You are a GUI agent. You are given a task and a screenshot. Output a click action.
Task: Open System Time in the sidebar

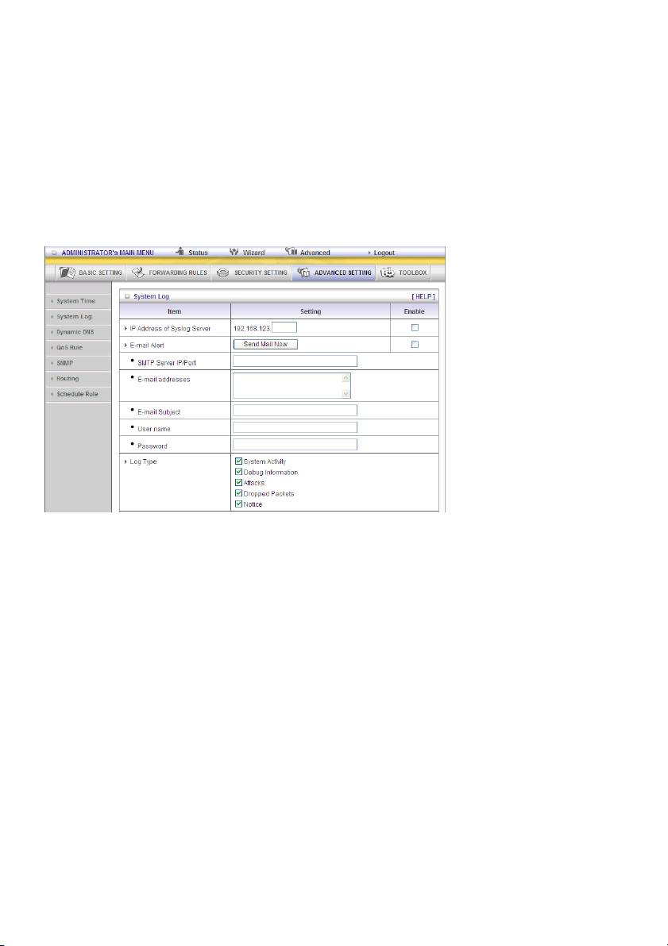click(76, 301)
